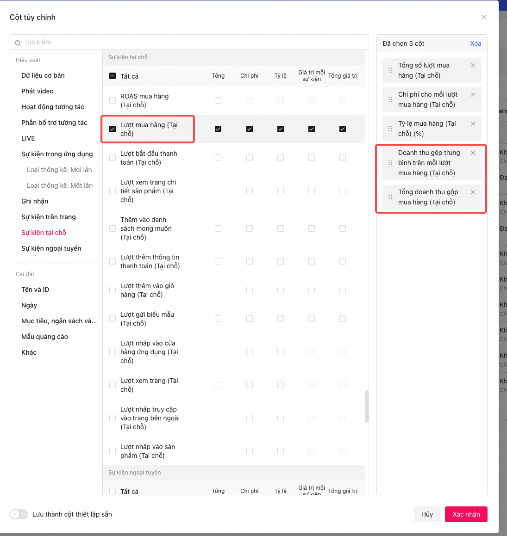Viewport: 507px width, 536px height.
Task: Open Phân bổ trợ tương tác category
Action: click(x=54, y=123)
